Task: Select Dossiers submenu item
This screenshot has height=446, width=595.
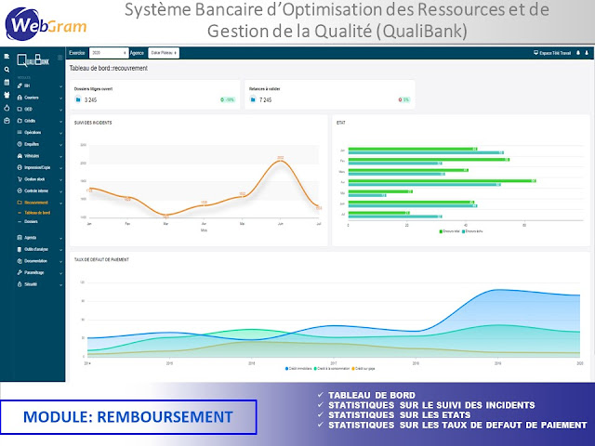Action: tap(31, 221)
